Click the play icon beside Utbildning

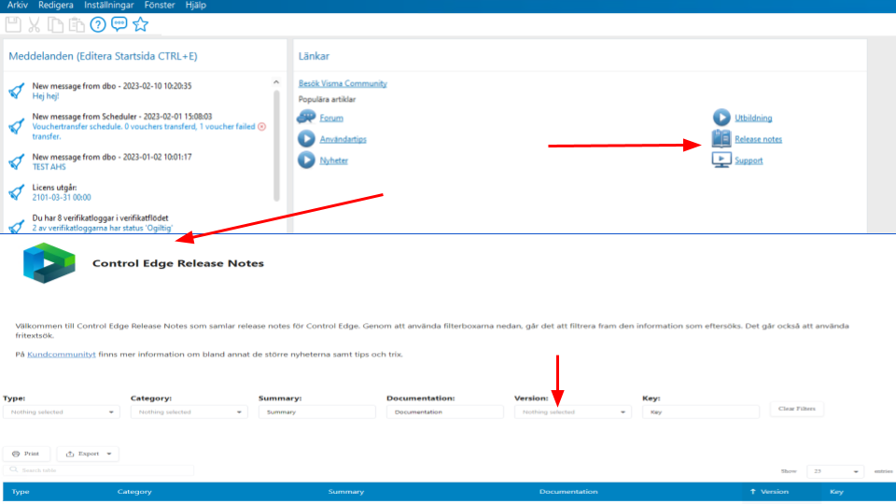click(x=721, y=118)
